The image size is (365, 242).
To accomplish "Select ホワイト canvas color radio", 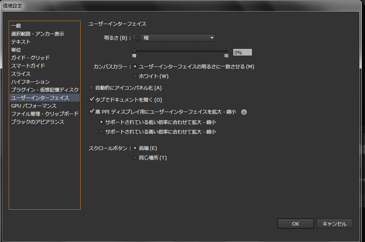I will click(x=135, y=76).
